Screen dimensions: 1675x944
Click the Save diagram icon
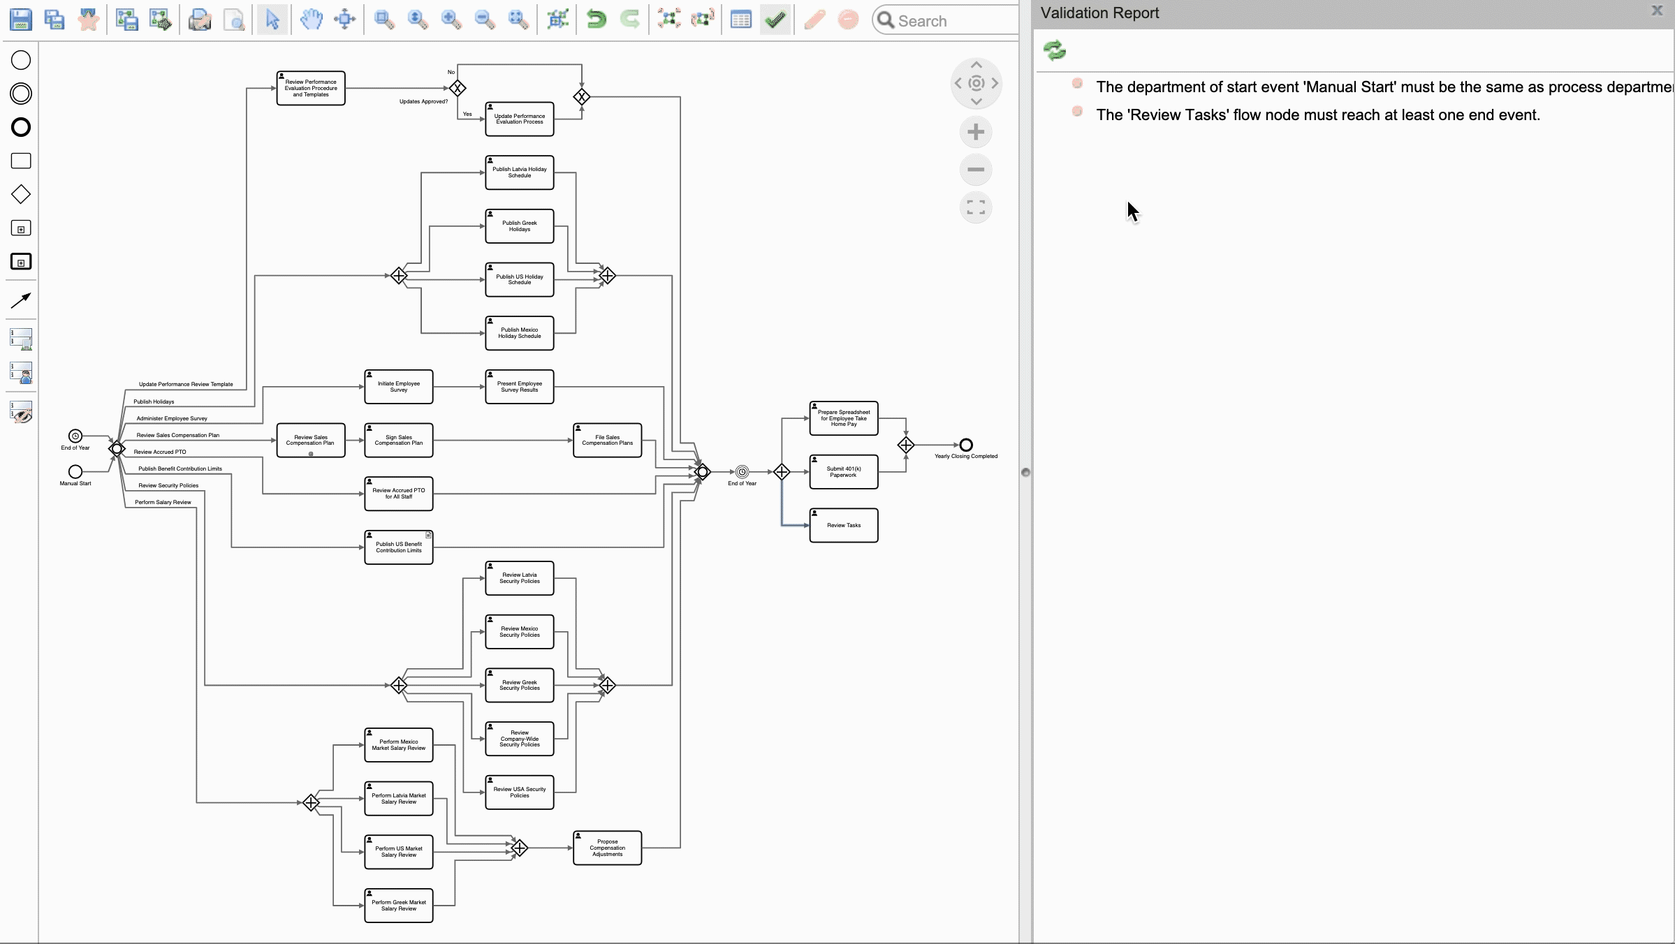[x=21, y=20]
